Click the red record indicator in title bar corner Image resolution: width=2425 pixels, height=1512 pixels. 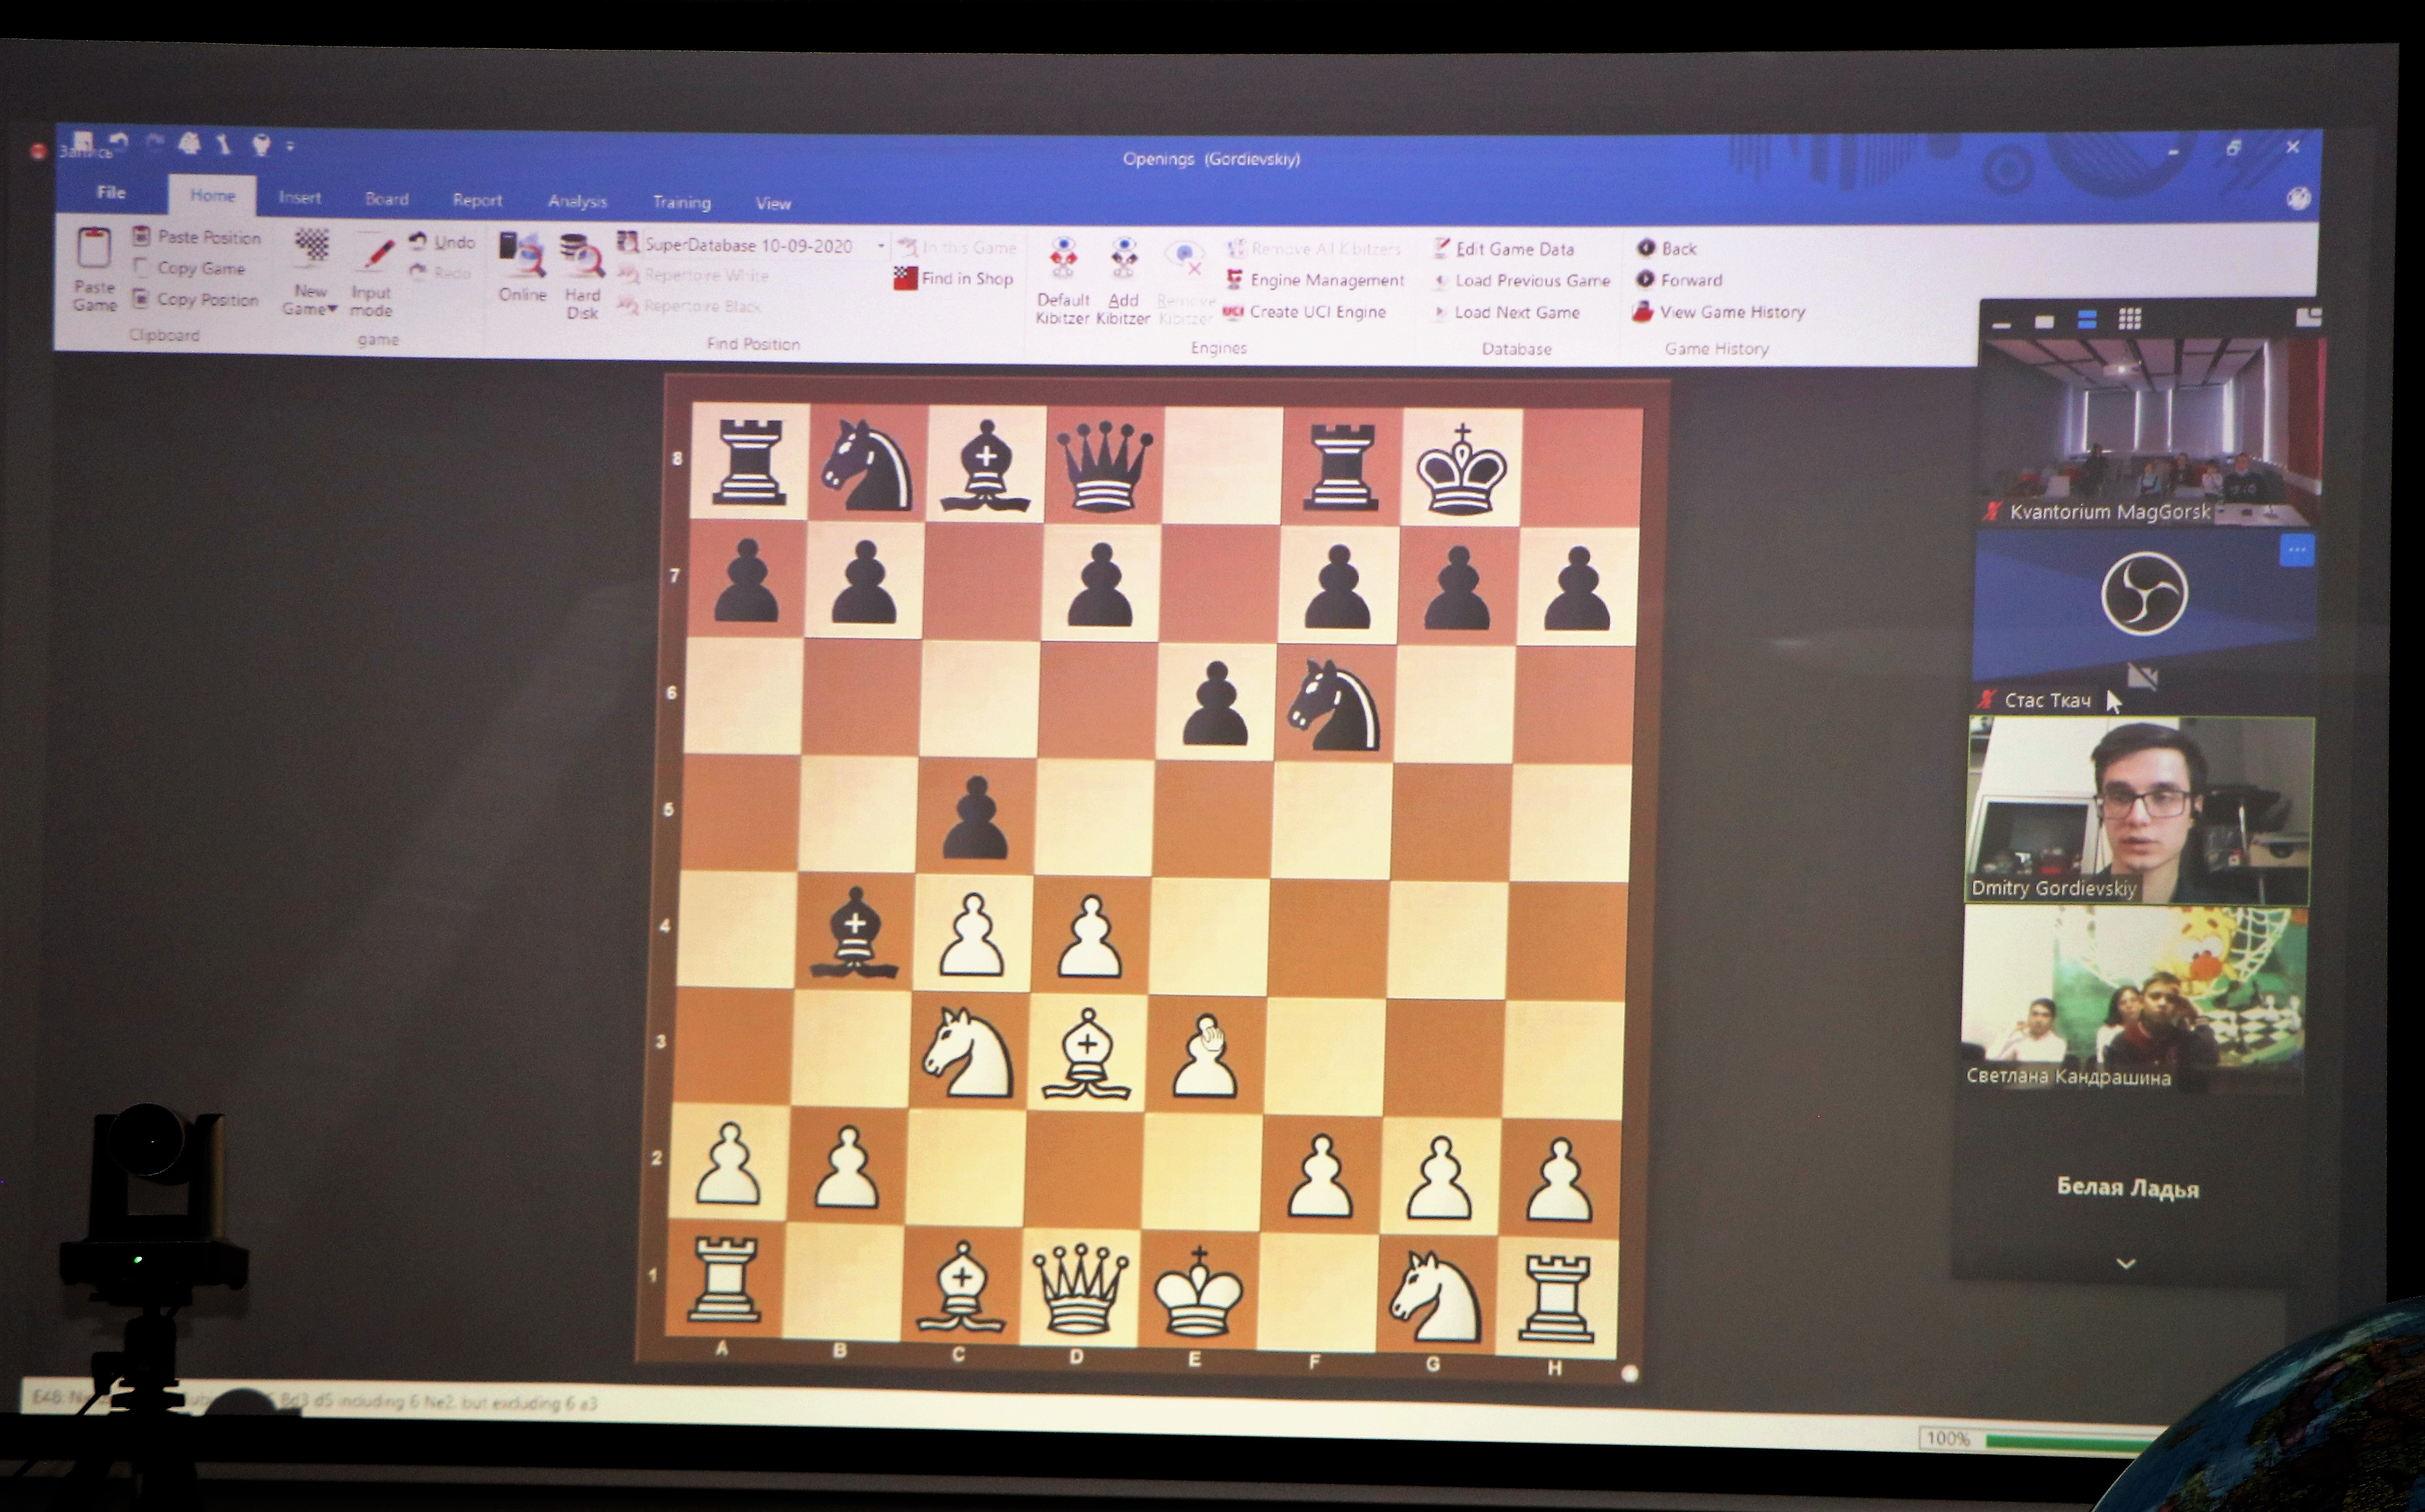click(38, 152)
